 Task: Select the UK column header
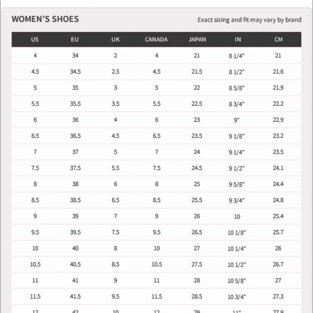pos(115,39)
